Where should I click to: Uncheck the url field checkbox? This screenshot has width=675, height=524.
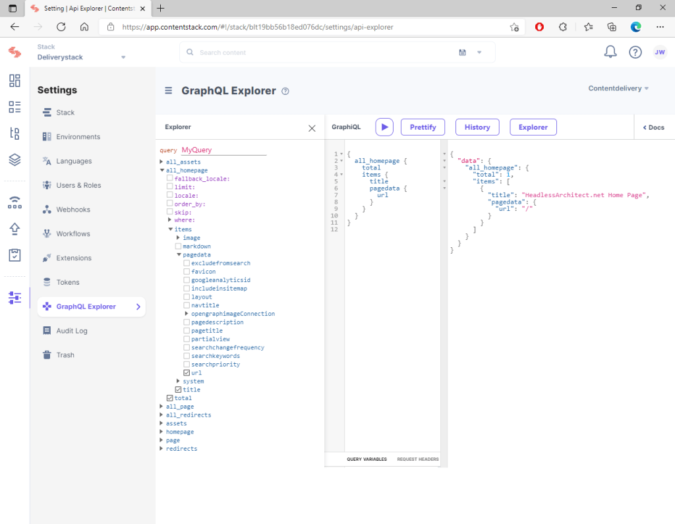click(x=187, y=373)
